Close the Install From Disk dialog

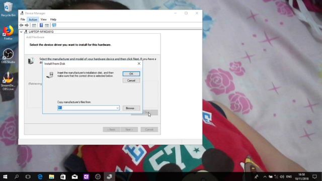coord(139,64)
